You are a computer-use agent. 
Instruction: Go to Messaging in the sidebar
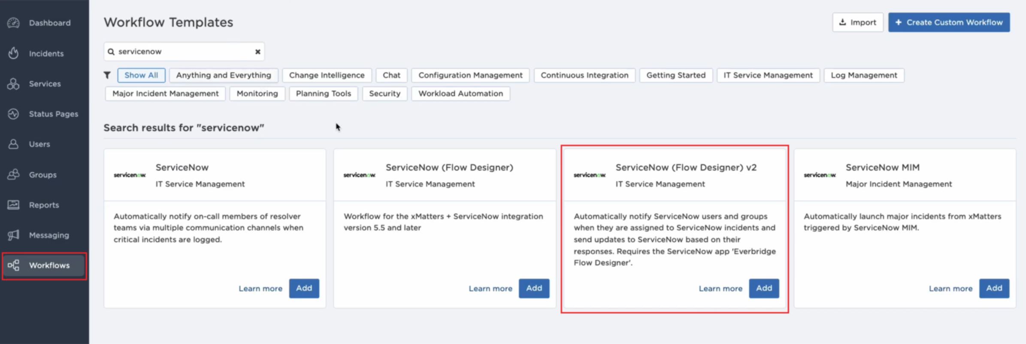click(45, 235)
